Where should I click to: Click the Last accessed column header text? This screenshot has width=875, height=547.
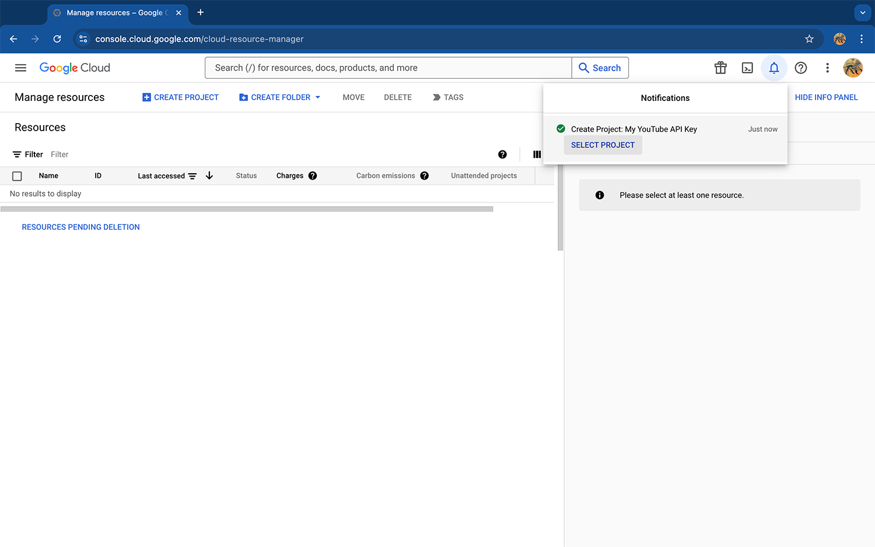coord(161,176)
